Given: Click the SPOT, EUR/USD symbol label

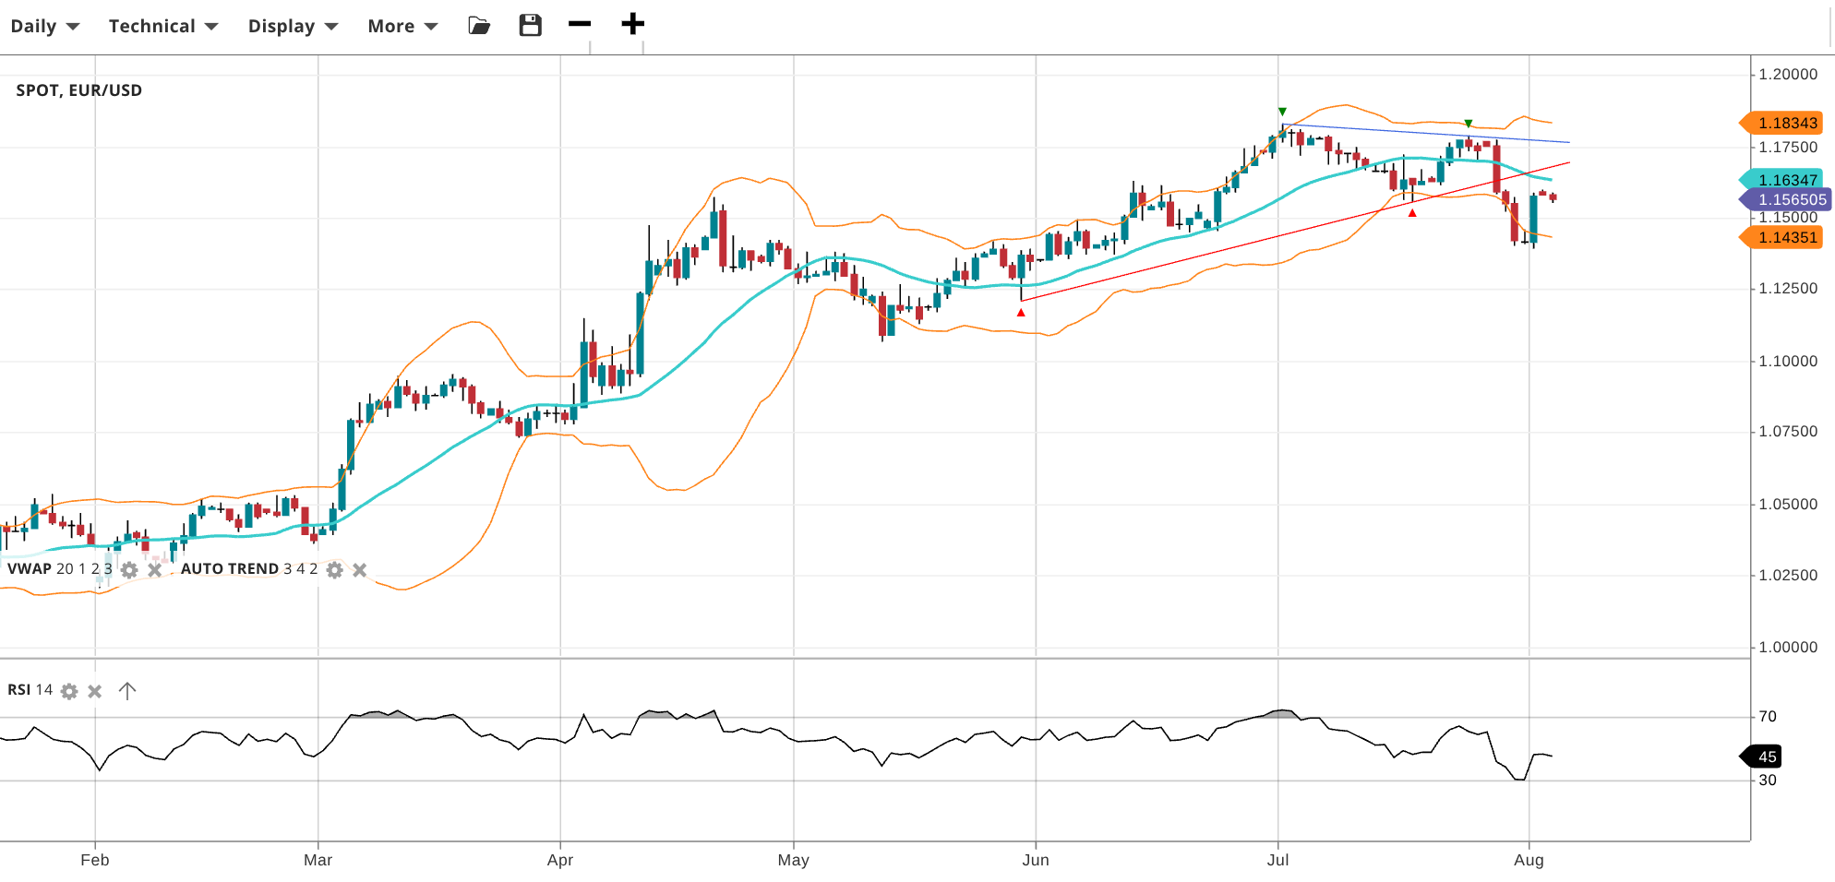Looking at the screenshot, I should click(x=79, y=90).
